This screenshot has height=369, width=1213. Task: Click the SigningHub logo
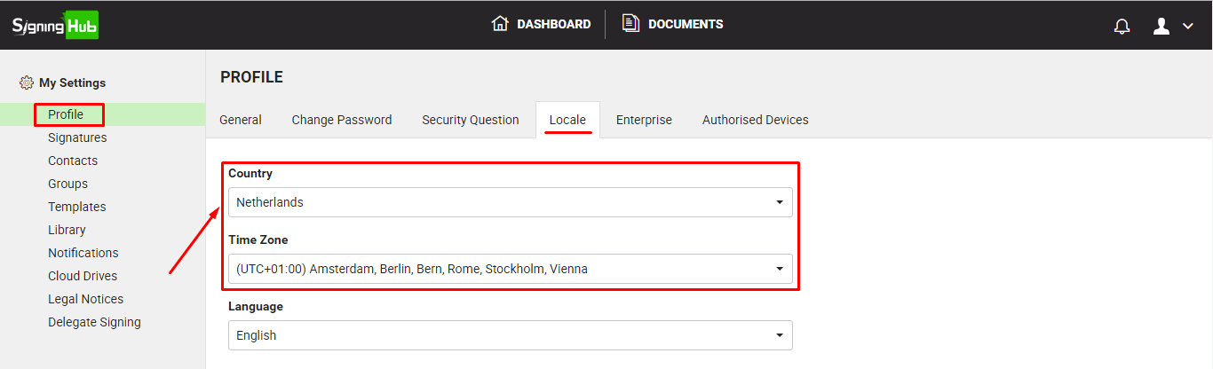(55, 25)
